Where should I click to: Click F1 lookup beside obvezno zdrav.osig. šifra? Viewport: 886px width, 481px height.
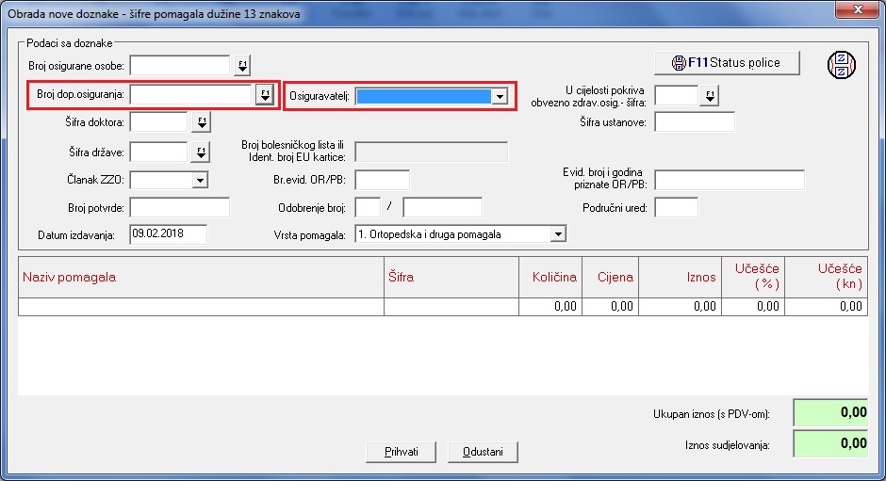point(710,95)
